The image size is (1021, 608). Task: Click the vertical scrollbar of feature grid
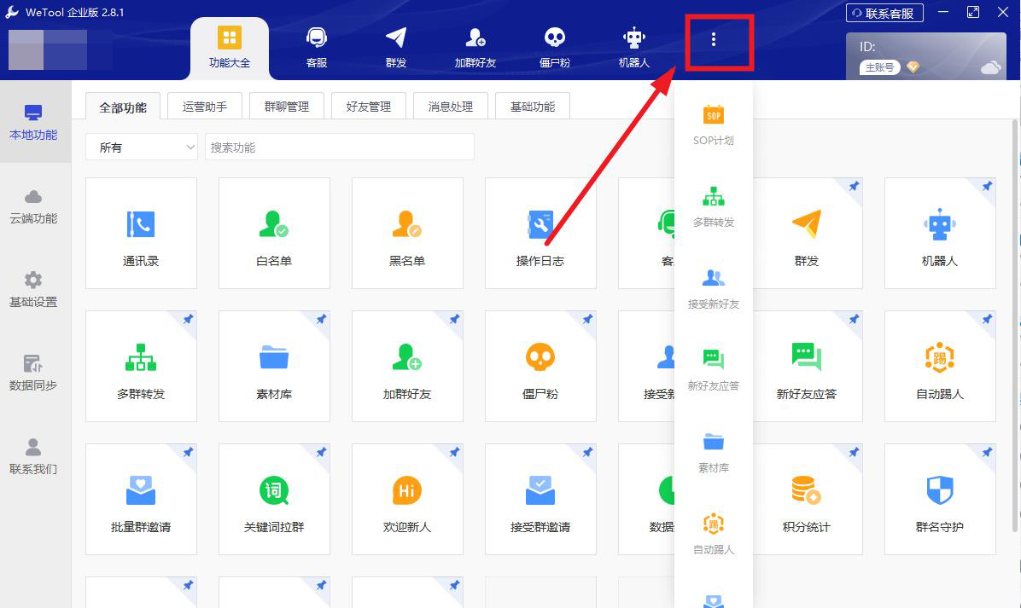pyautogui.click(x=1014, y=325)
